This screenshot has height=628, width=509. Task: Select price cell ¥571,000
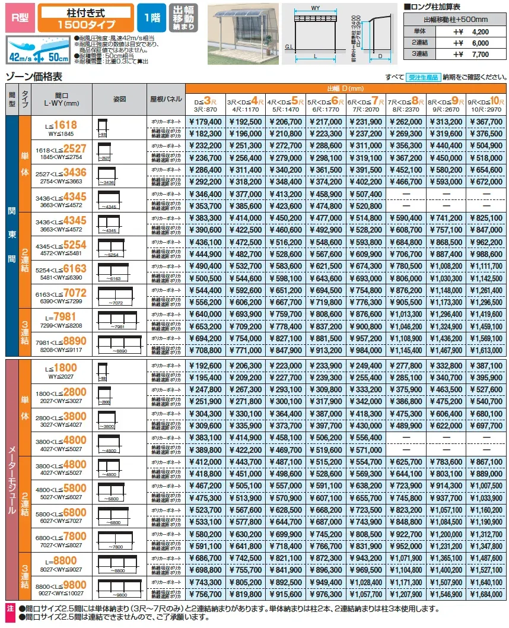pos(366,450)
